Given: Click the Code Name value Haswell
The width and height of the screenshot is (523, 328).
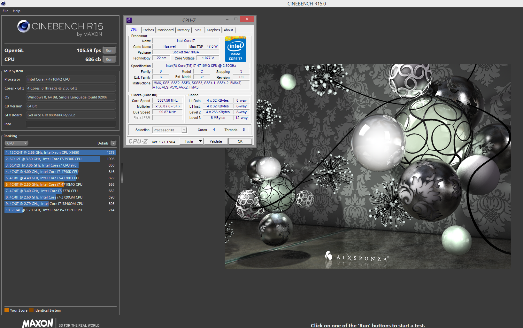Looking at the screenshot, I should pos(170,46).
